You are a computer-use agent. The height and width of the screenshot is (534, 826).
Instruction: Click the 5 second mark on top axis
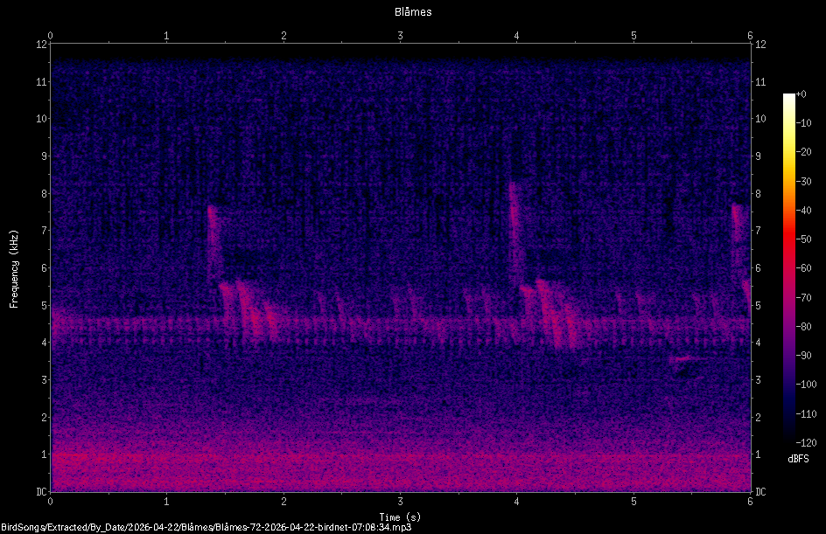633,36
